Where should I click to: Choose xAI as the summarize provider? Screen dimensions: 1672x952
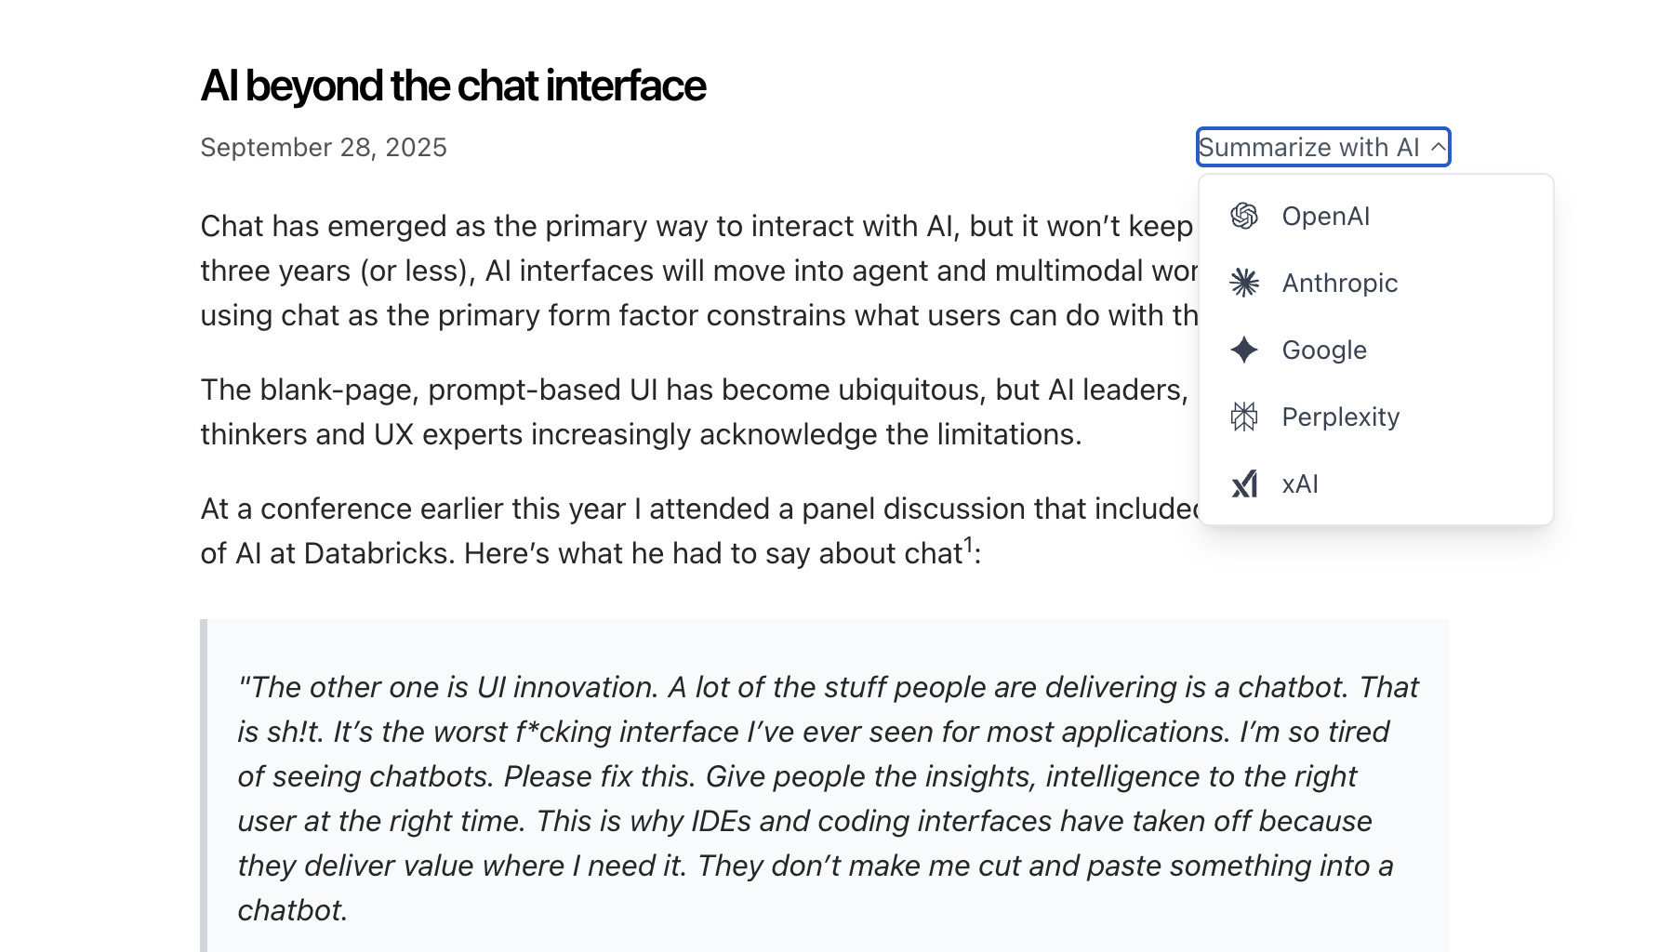pyautogui.click(x=1299, y=483)
